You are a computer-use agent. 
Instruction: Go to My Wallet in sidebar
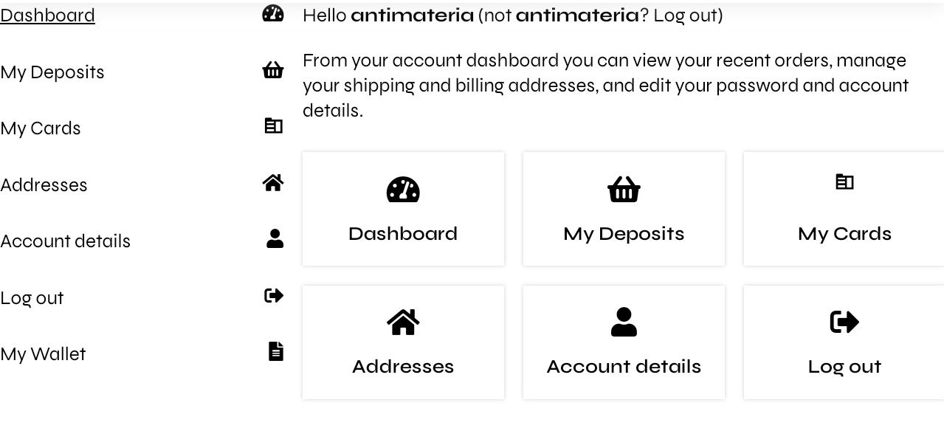click(43, 354)
